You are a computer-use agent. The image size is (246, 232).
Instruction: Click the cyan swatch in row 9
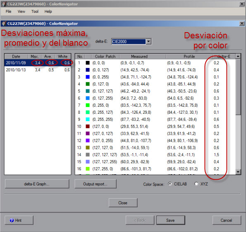coord(88,120)
